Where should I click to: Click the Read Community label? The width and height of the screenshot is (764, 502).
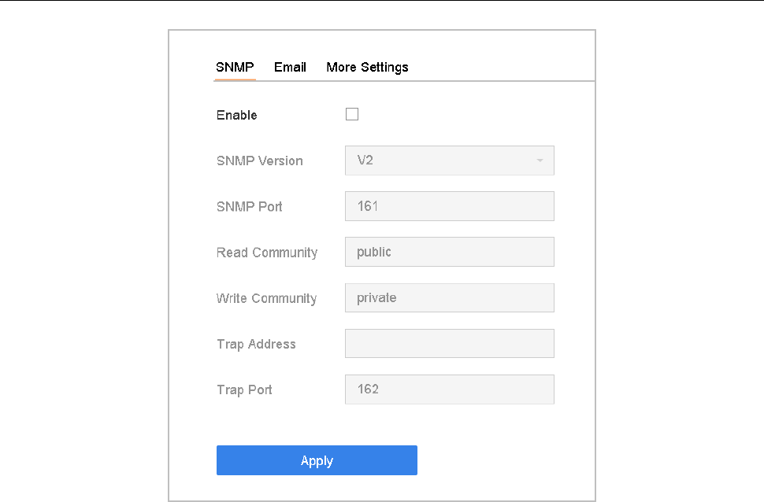click(x=266, y=253)
